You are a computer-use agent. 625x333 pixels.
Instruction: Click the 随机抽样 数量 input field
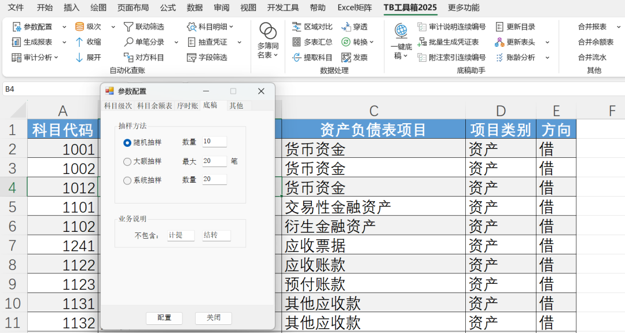click(x=215, y=142)
